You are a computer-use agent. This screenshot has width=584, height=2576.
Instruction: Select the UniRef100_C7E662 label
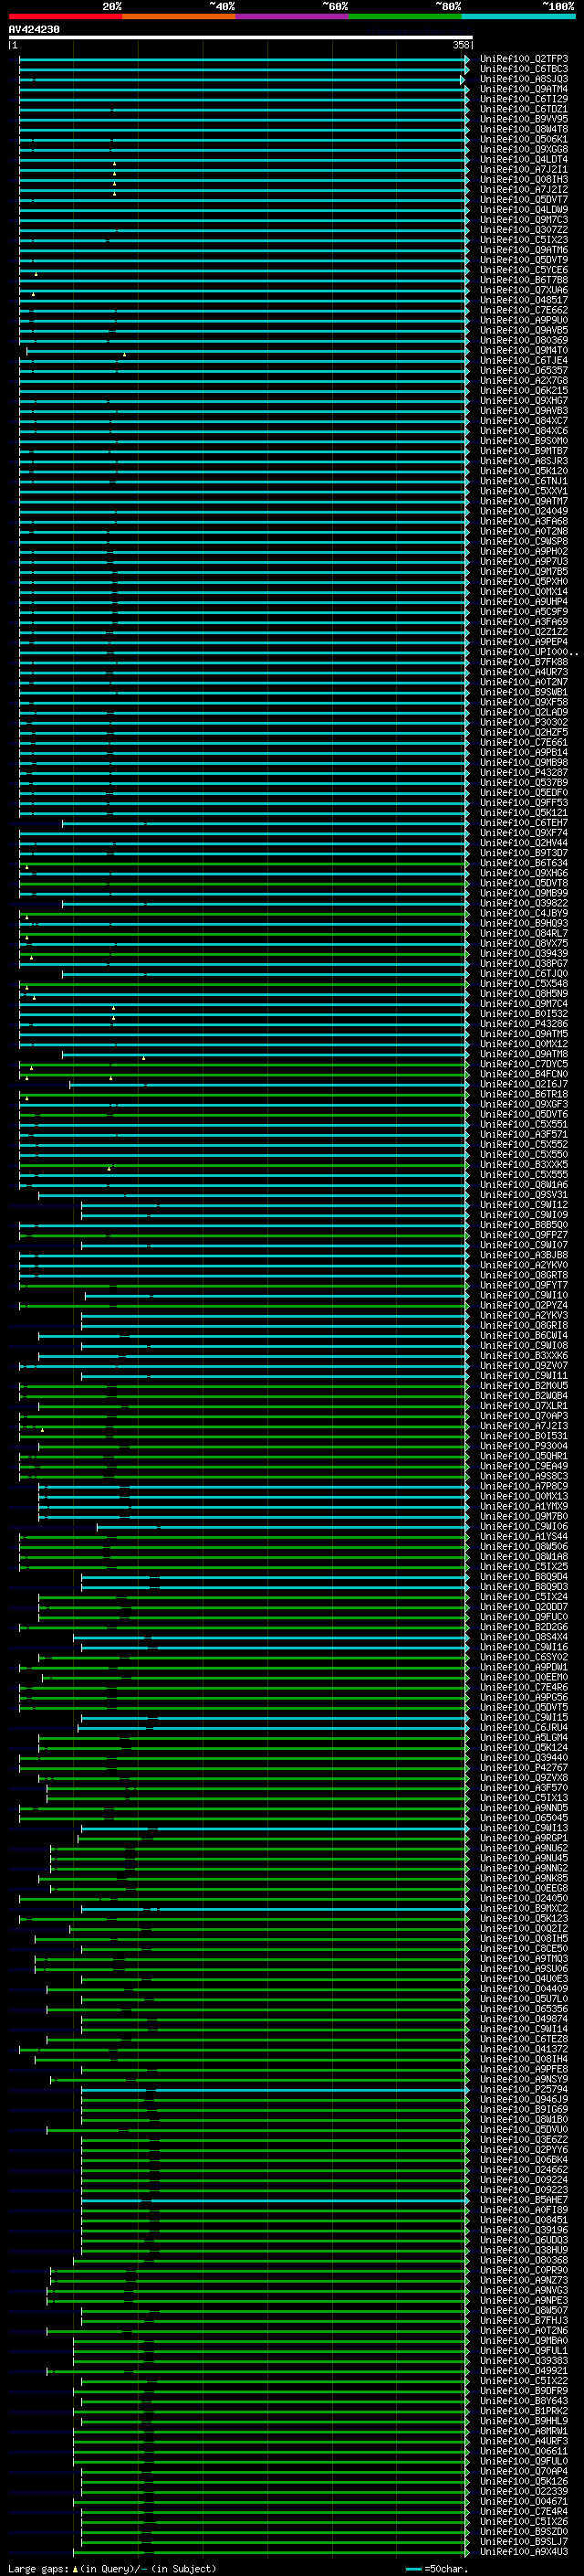point(524,310)
